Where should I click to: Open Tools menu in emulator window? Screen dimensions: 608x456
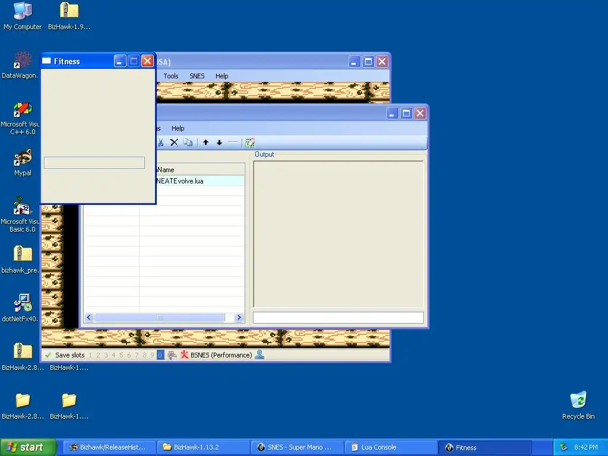[170, 76]
